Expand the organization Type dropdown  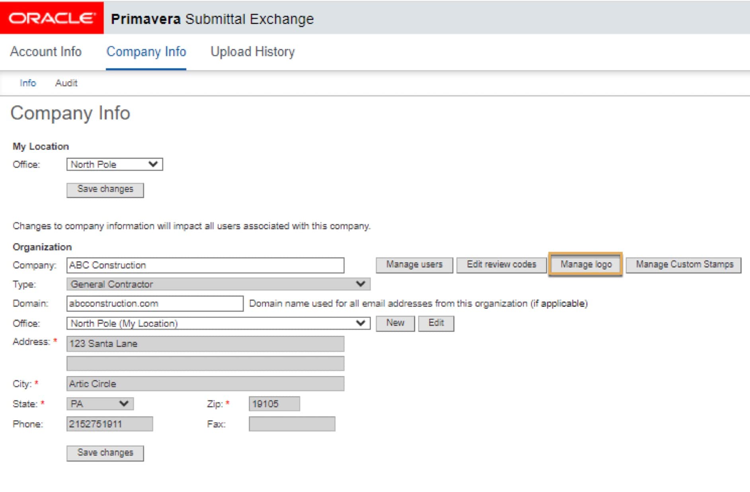(x=218, y=284)
